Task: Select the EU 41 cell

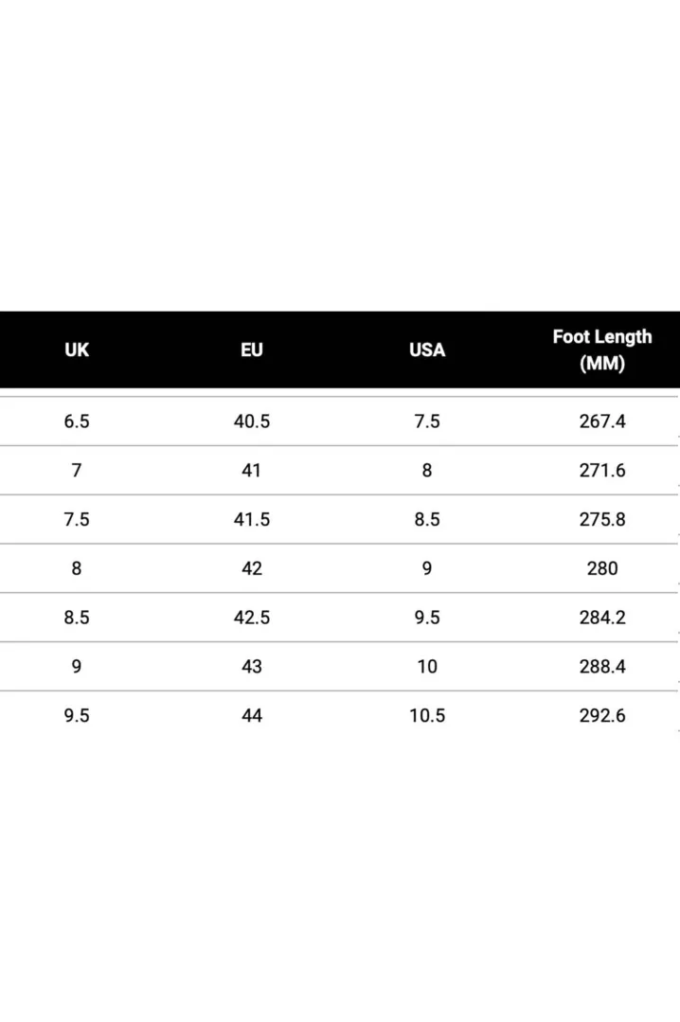Action: pyautogui.click(x=252, y=470)
